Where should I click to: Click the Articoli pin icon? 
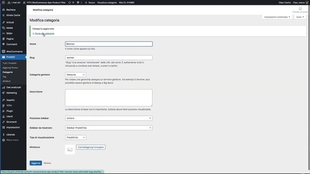click(x=3, y=23)
